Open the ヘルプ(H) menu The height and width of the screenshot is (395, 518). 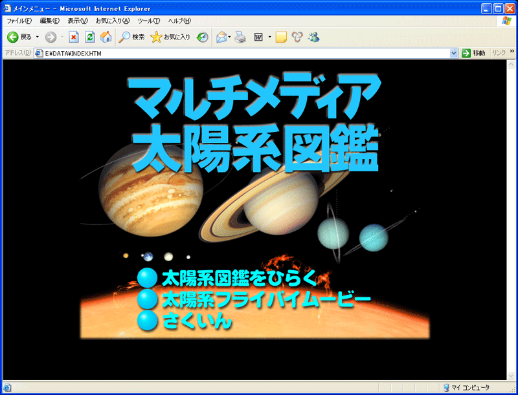pyautogui.click(x=179, y=21)
